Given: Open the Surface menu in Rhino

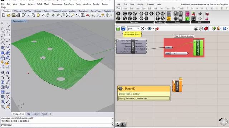Looking at the screenshot, I should 31,4.
